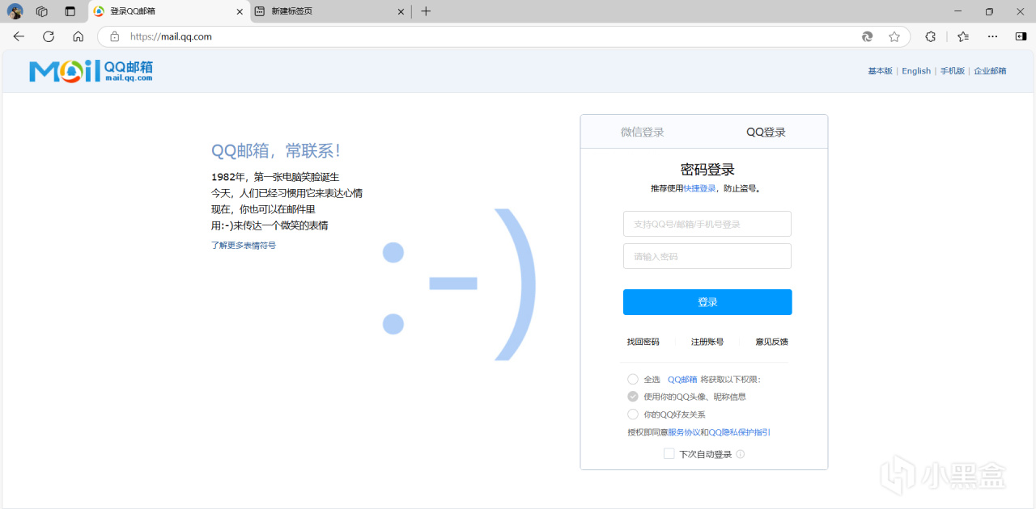
Task: Open the browser profile avatar
Action: [x=15, y=11]
